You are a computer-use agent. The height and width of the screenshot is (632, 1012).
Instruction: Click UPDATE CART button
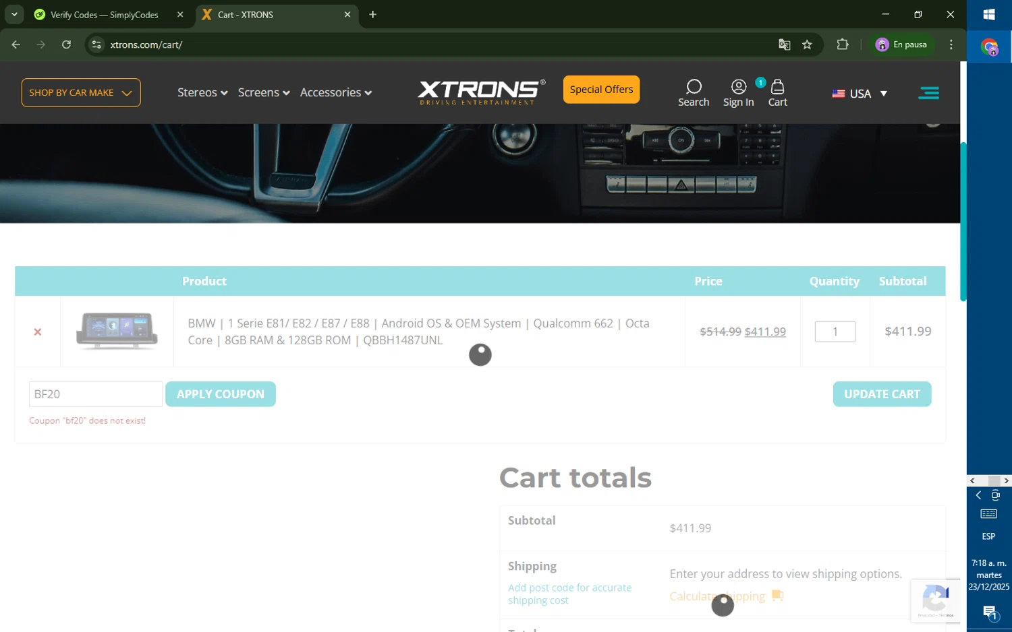[882, 394]
